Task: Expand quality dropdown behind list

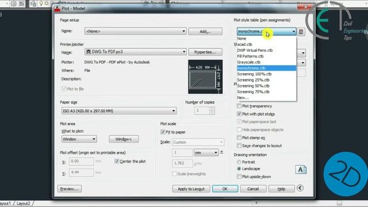Action: [303, 63]
